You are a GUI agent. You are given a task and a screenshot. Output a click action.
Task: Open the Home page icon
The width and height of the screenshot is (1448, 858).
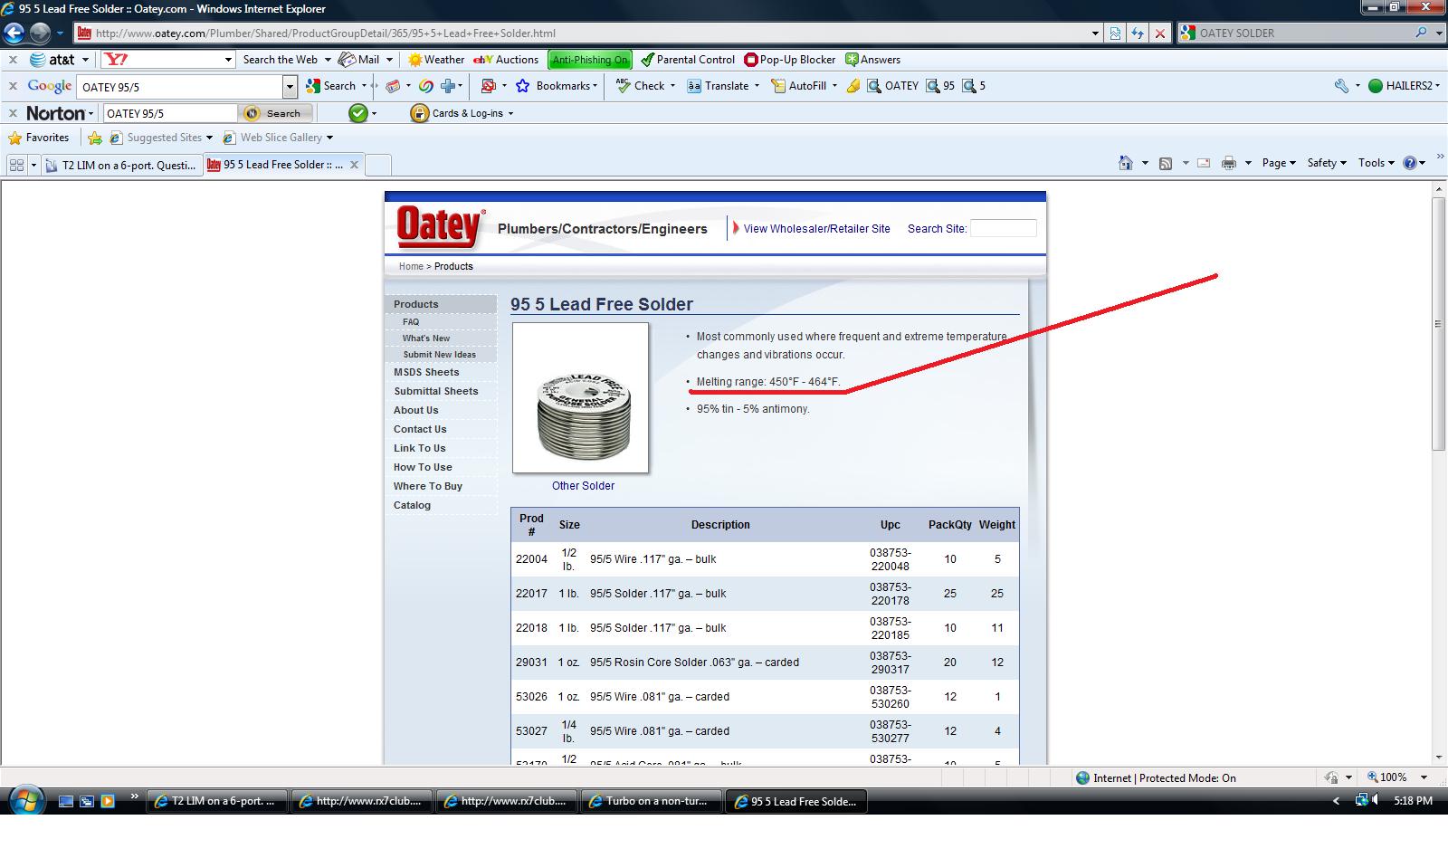1125,163
